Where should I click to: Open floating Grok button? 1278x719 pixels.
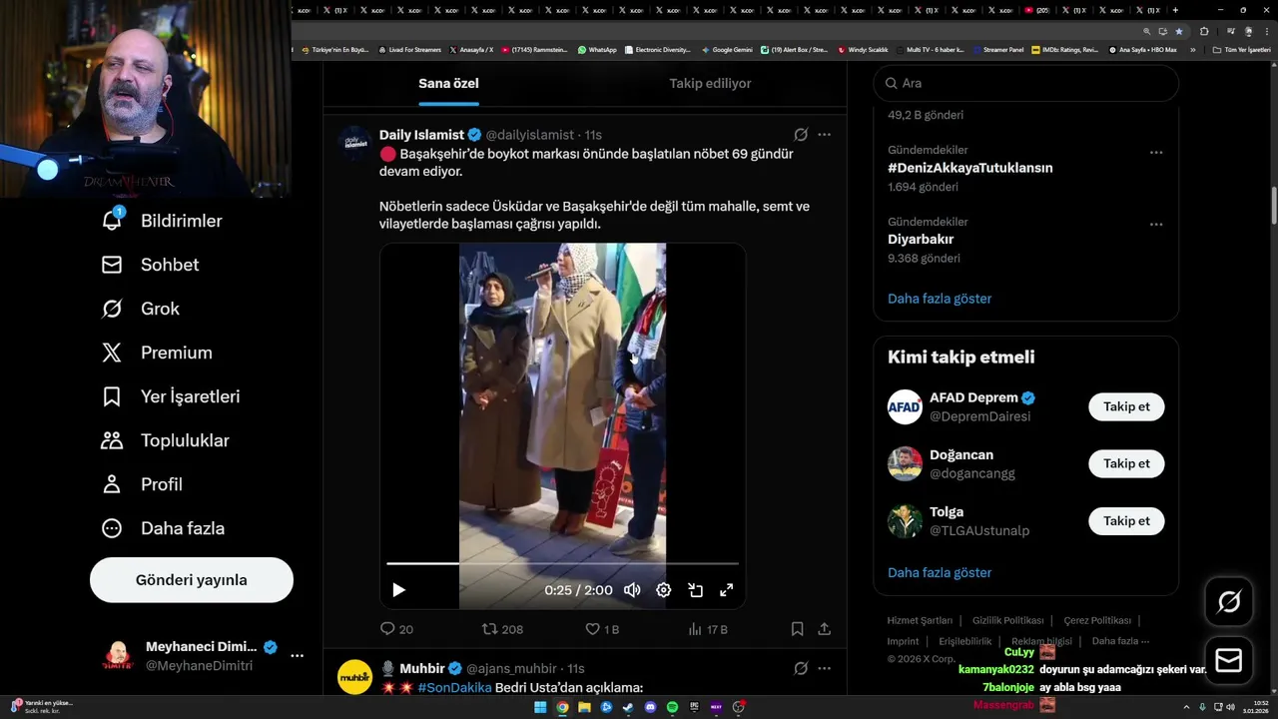tap(1229, 601)
